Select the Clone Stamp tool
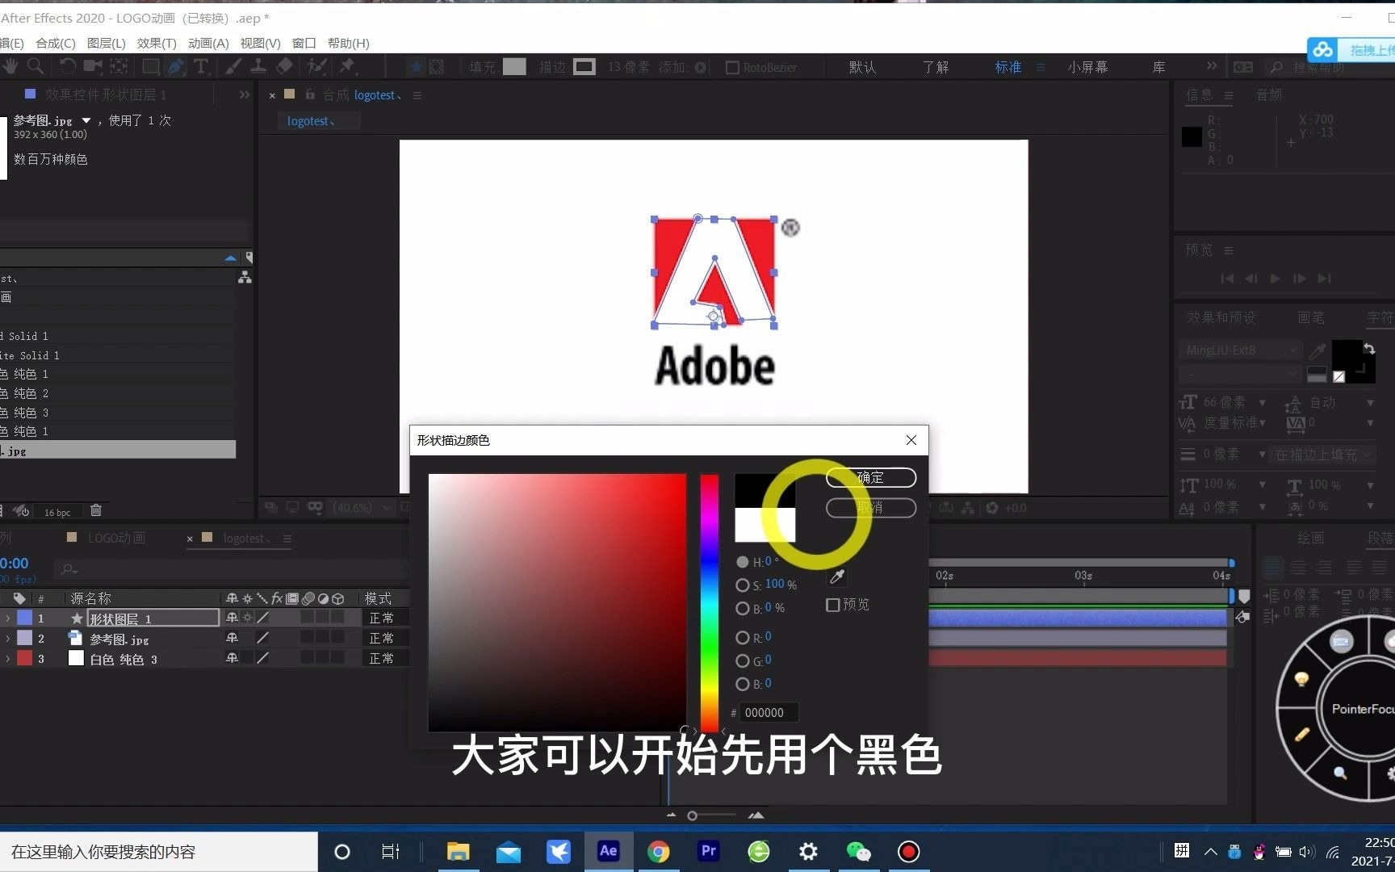The image size is (1395, 872). (258, 66)
